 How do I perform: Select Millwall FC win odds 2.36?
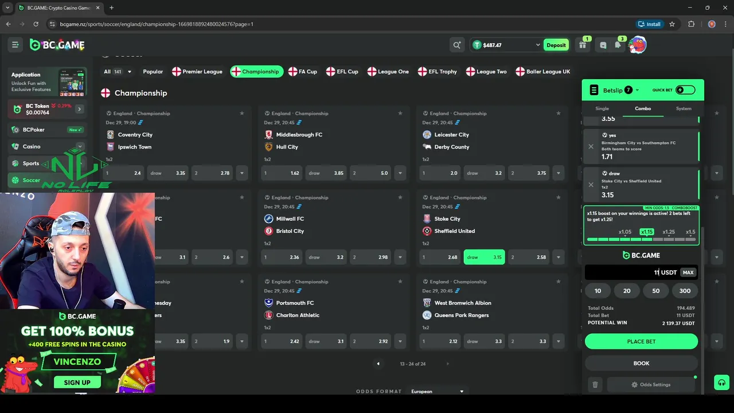tap(282, 257)
